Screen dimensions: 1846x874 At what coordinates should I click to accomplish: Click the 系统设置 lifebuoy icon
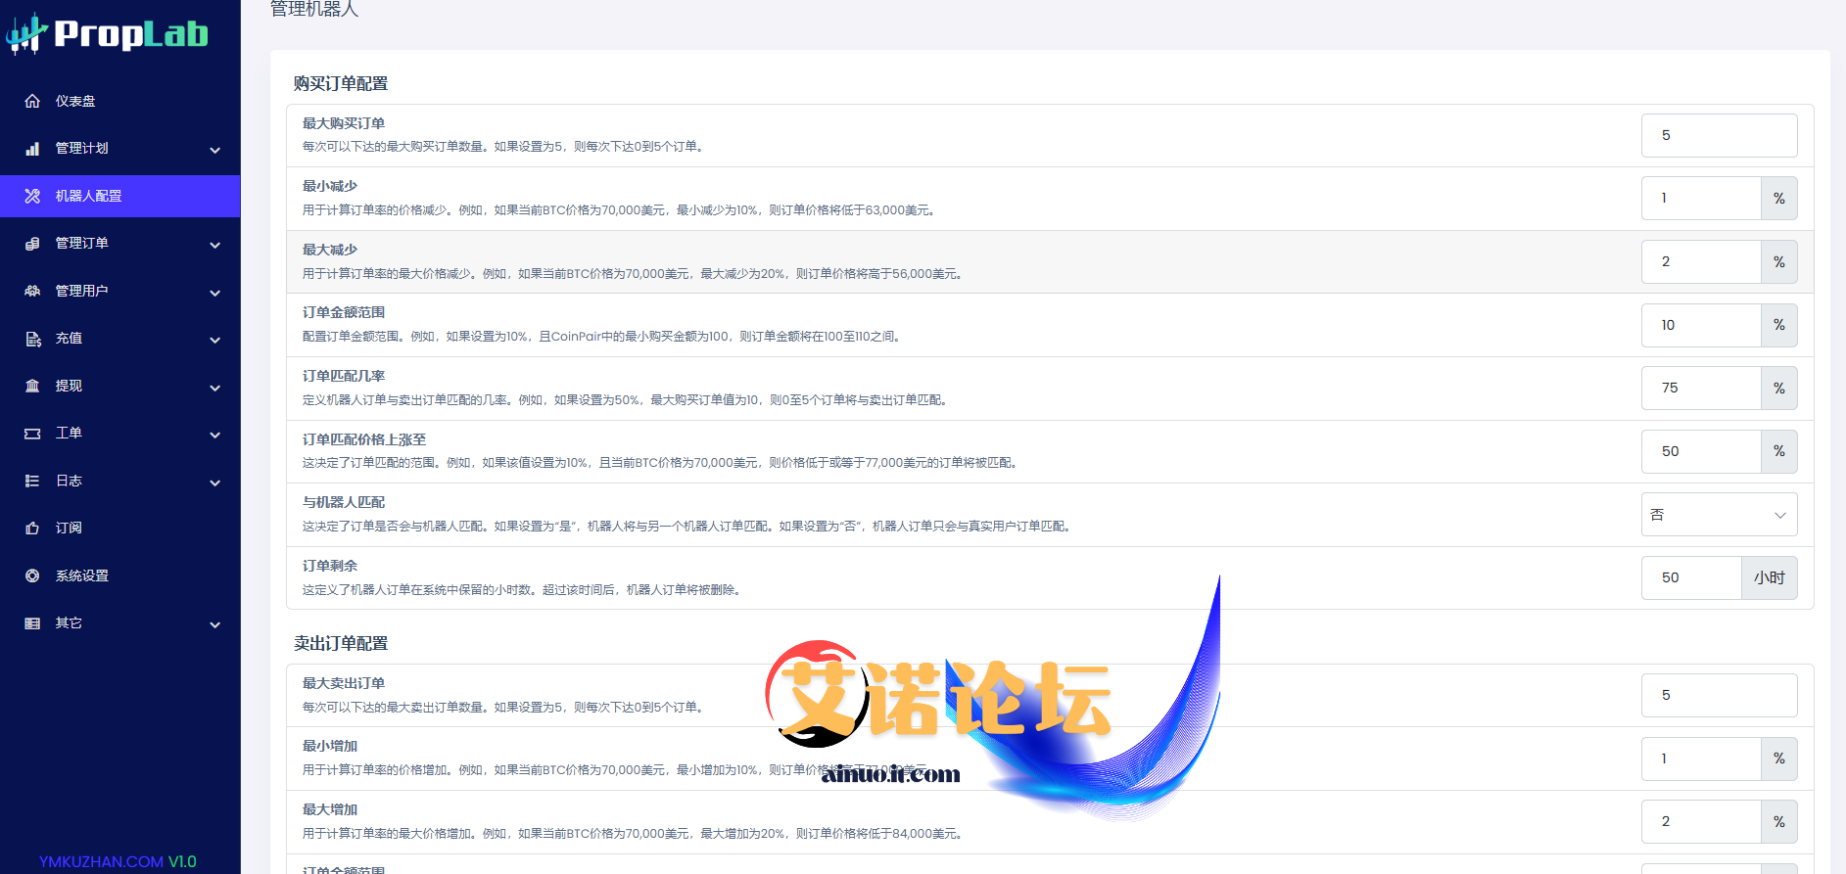pos(32,575)
